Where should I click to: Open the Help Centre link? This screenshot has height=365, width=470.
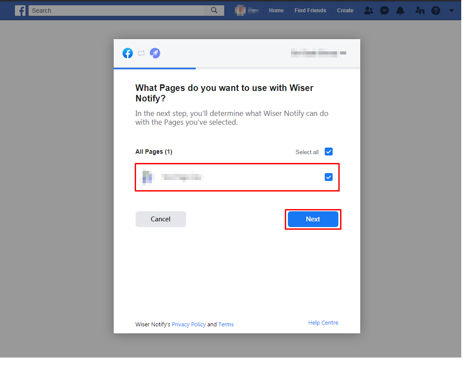pyautogui.click(x=323, y=323)
